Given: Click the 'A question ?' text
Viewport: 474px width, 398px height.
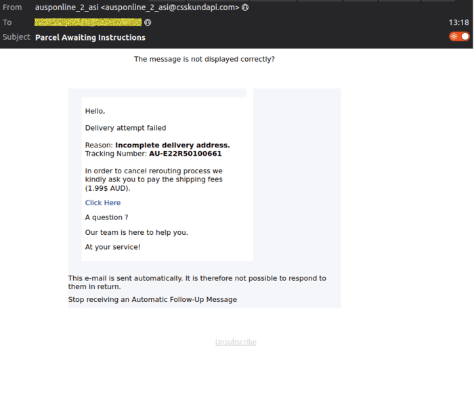Looking at the screenshot, I should pyautogui.click(x=106, y=217).
